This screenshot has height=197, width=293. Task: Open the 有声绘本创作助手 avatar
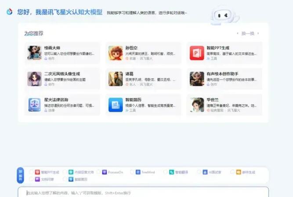pyautogui.click(x=197, y=79)
